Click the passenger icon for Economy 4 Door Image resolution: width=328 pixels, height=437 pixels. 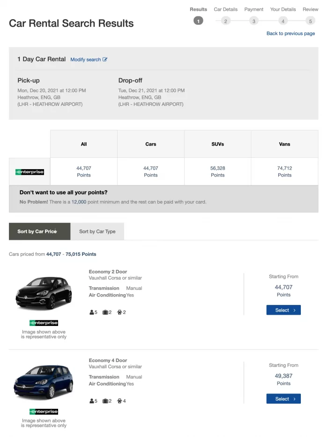click(x=91, y=401)
